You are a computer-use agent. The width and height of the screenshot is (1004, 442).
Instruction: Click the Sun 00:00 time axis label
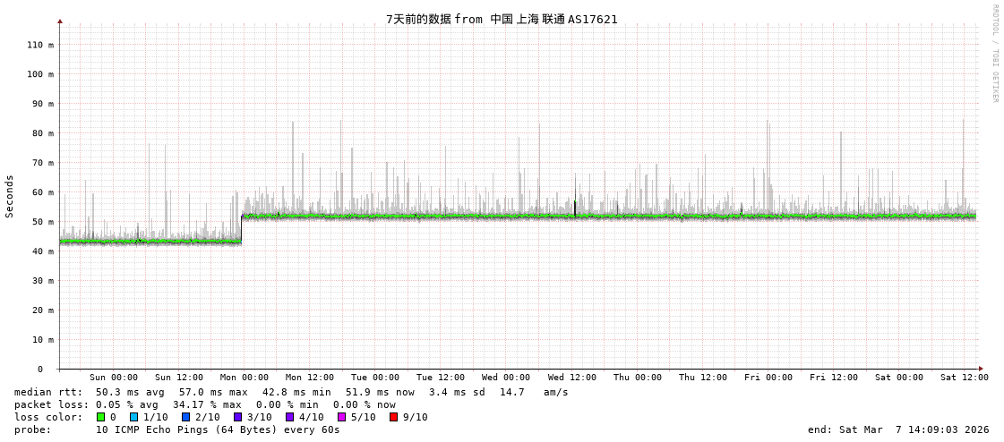click(x=114, y=378)
